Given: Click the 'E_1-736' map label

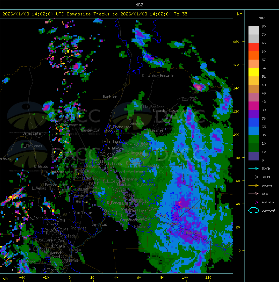Looking at the screenshot, I should 189,99.
